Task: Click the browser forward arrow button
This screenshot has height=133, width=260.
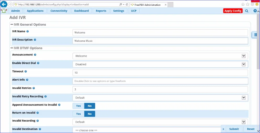Action: point(10,4)
